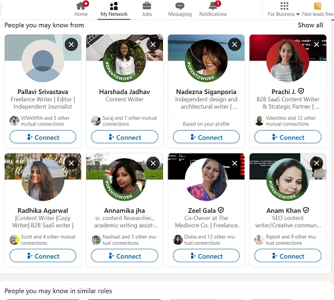Dismiss Zeel Gala's suggestion card
334x300 pixels.
(x=234, y=163)
